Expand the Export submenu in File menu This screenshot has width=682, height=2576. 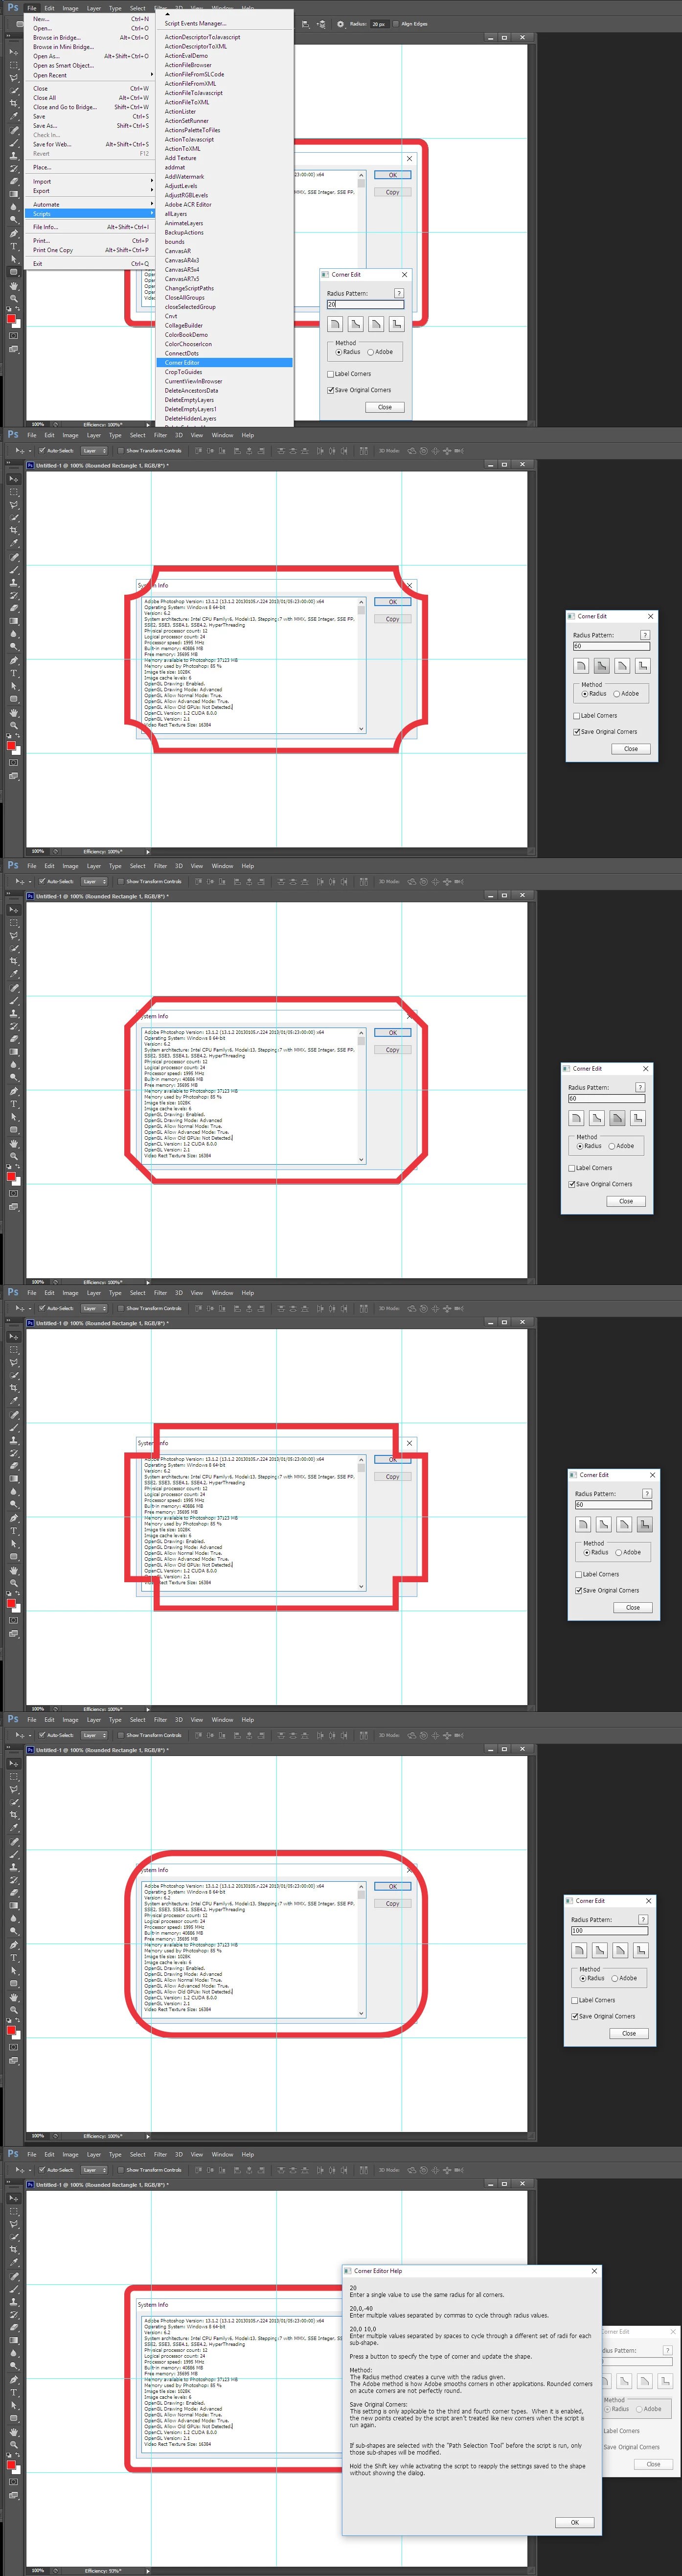pos(90,190)
